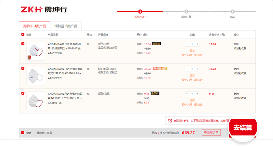Add AA2826989 item to favorites 添加到收藏
This screenshot has width=273, height=146.
240,74
